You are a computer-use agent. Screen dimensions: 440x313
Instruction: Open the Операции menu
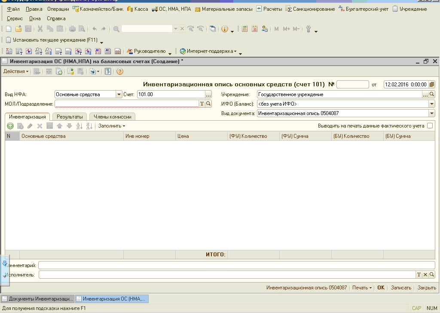coord(58,9)
